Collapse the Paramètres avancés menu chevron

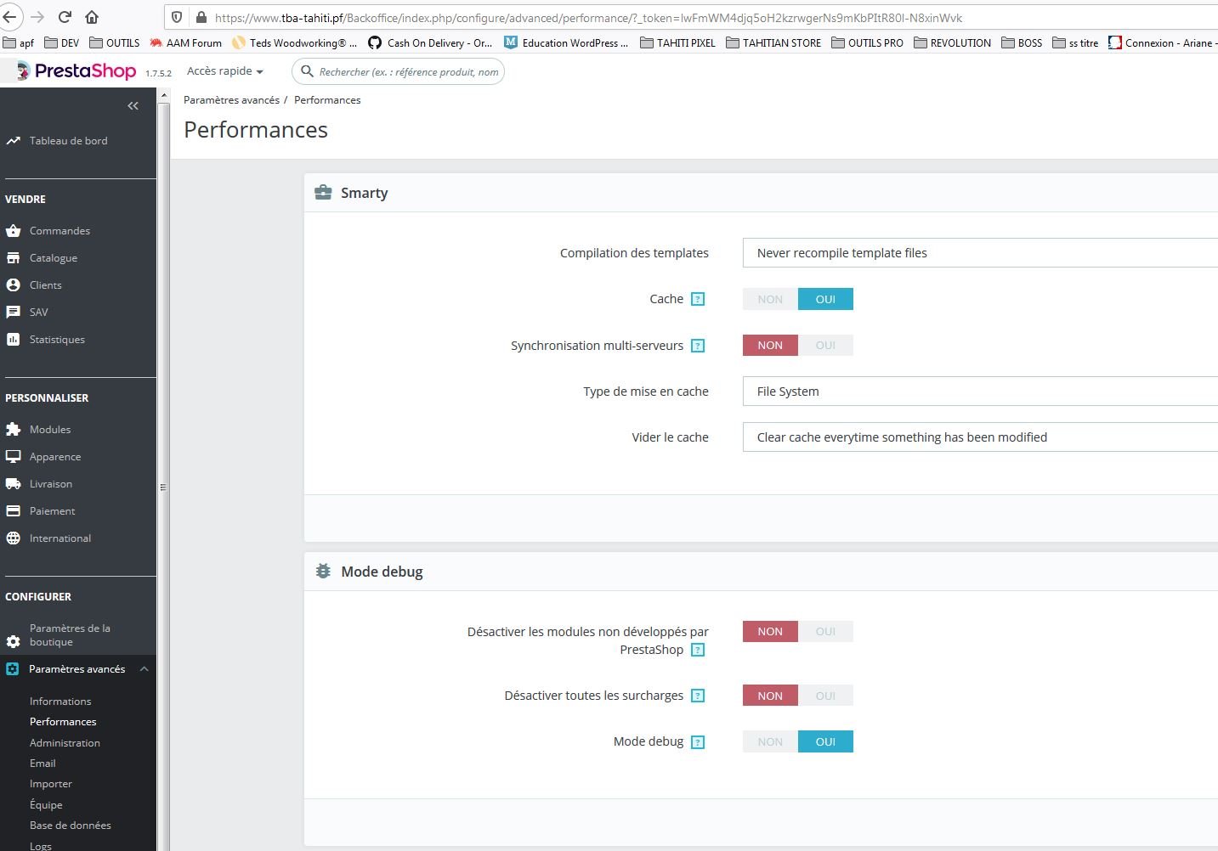(x=144, y=669)
